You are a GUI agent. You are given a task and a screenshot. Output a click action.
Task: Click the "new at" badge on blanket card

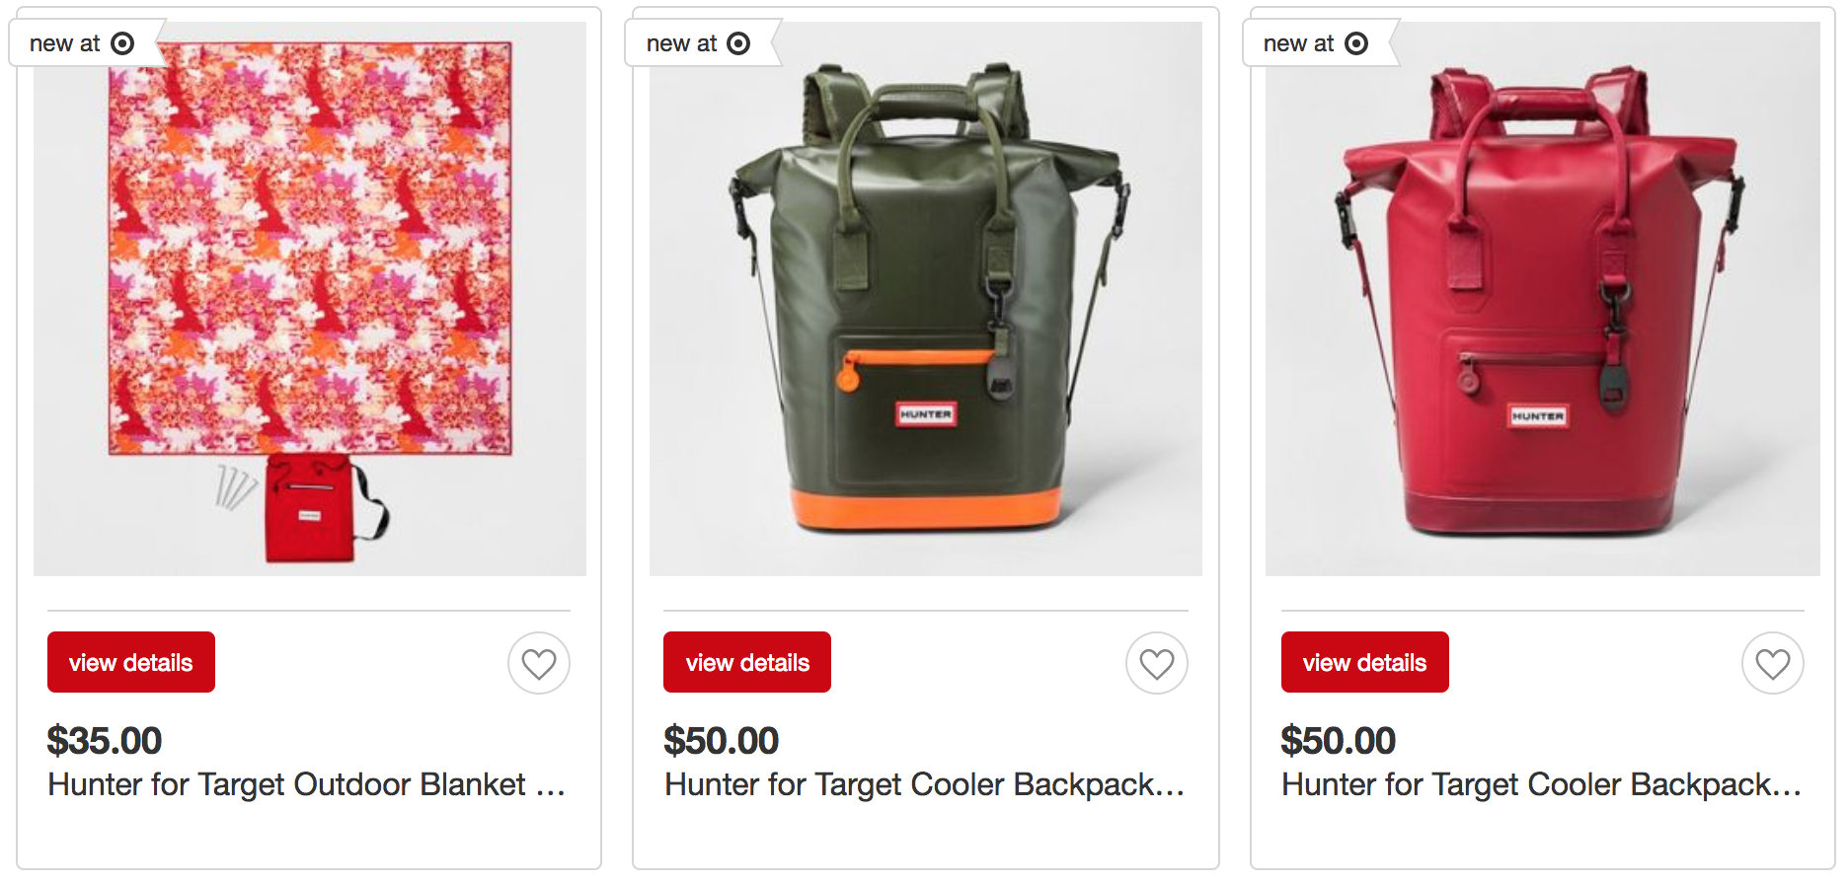pyautogui.click(x=65, y=43)
